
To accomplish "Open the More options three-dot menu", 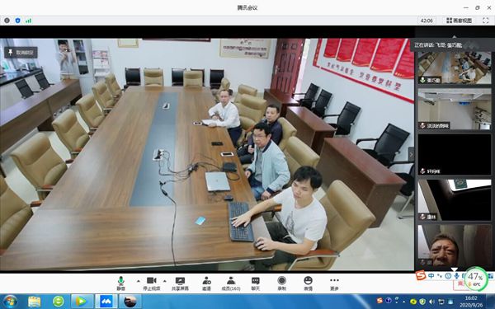I will tap(334, 283).
